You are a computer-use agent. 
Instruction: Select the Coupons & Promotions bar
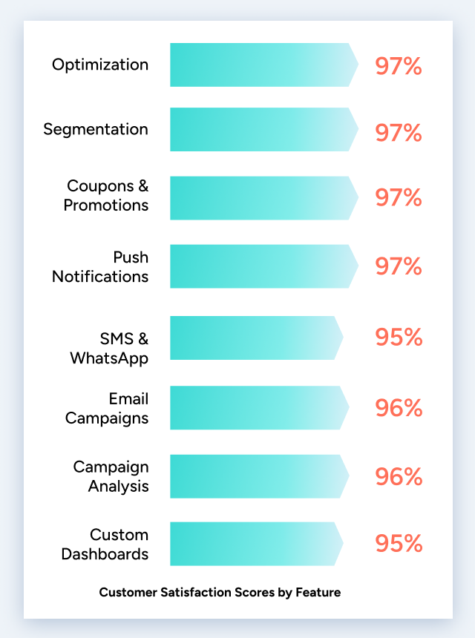(x=260, y=198)
